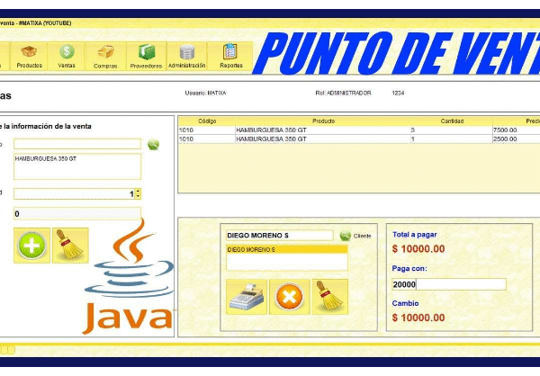Open the Ventas dollar icon

67,56
